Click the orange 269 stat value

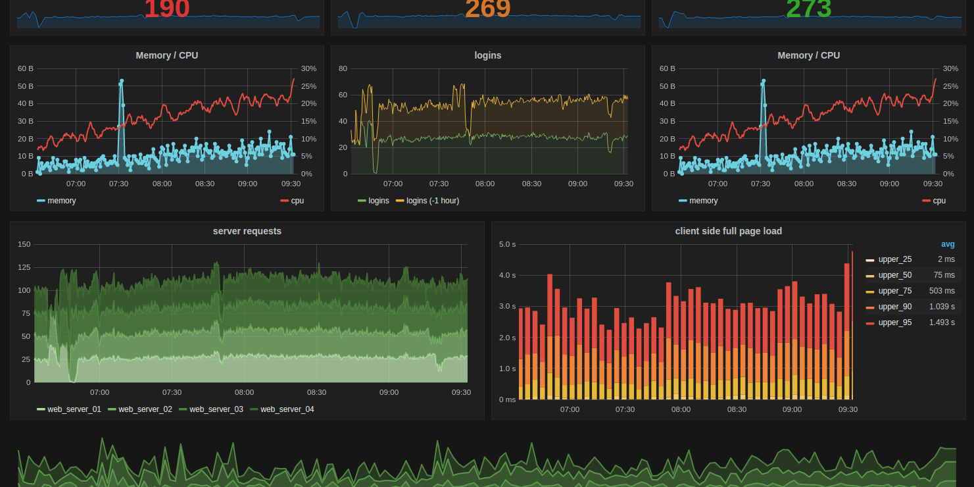(488, 9)
